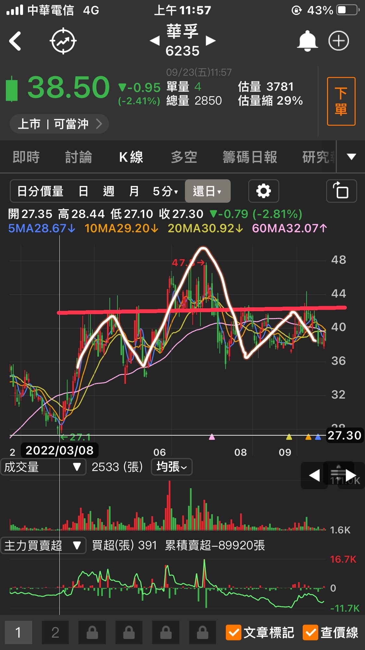Open the 討論 tab
Image resolution: width=365 pixels, height=650 pixels.
79,157
